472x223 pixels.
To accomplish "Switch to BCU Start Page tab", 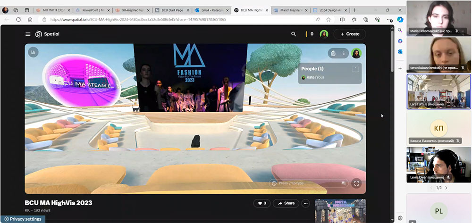I will (x=172, y=10).
